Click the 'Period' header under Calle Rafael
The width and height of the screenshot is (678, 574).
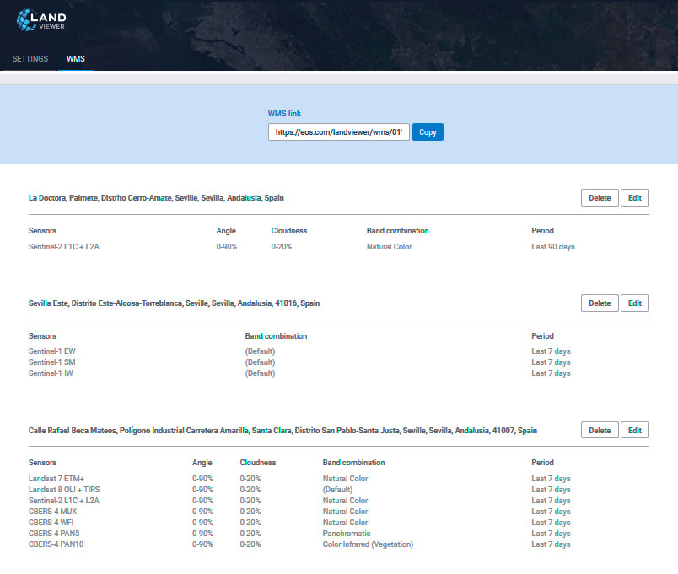543,463
